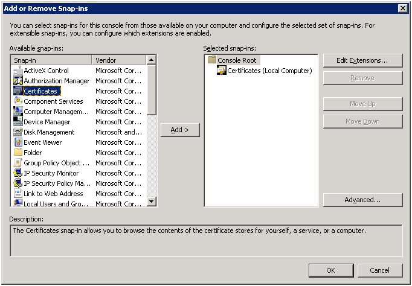Select the Folder snap-in name
This screenshot has height=286, width=412.
pos(33,153)
